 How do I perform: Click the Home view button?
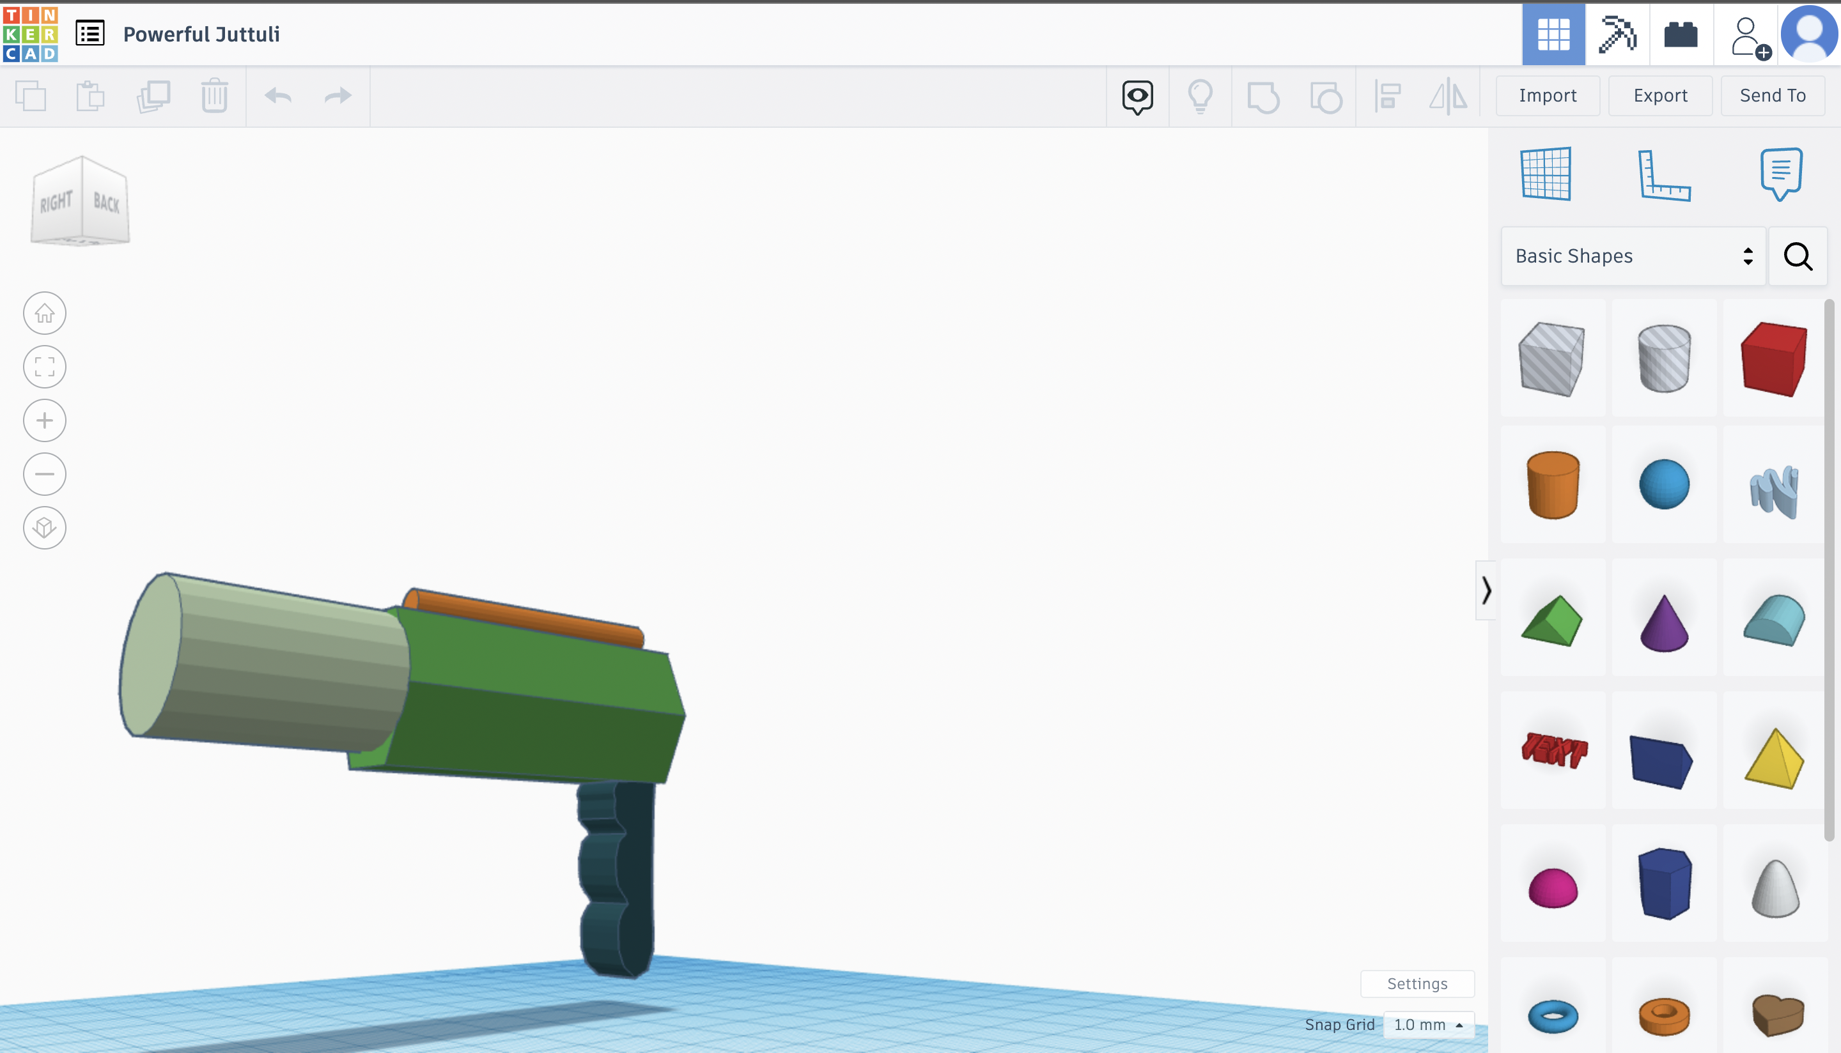coord(44,313)
